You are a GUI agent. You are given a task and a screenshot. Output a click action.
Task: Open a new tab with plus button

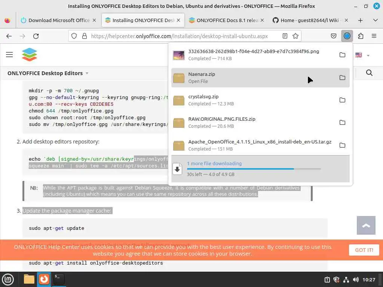tap(360, 21)
